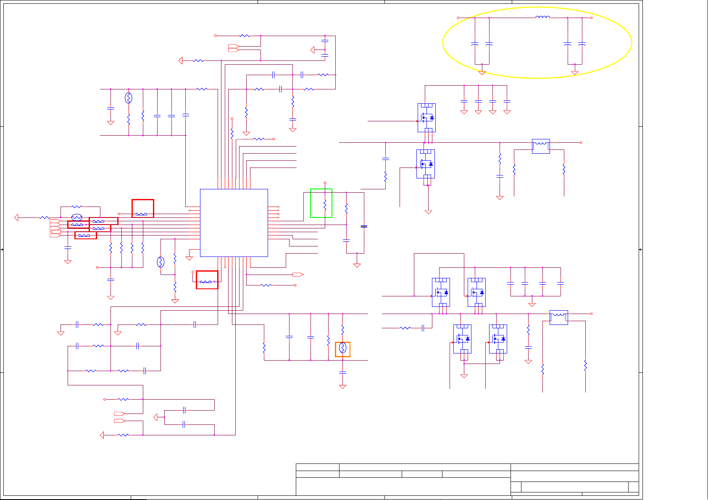This screenshot has width=708, height=500.
Task: Click the resistor in the red box below the IC
Action: pos(205,282)
